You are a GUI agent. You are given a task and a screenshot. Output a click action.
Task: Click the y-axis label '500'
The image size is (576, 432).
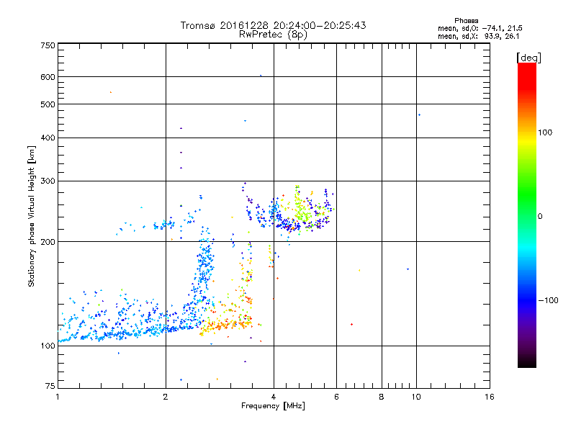tap(48, 104)
